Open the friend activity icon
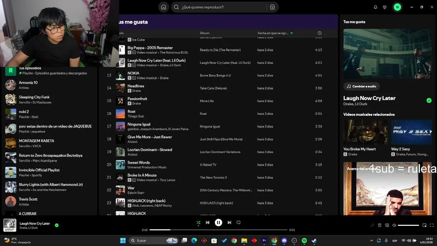The image size is (437, 246). pos(385,7)
